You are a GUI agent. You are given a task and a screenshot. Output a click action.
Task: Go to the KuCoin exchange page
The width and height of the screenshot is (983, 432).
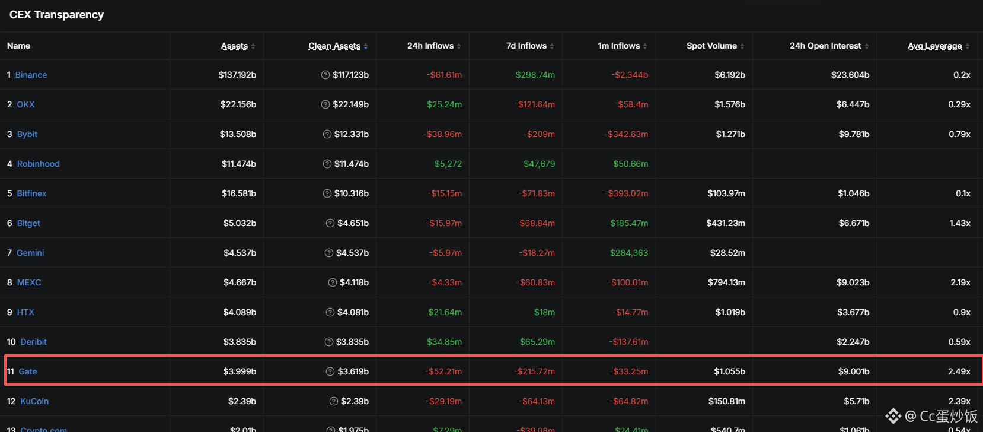(35, 401)
